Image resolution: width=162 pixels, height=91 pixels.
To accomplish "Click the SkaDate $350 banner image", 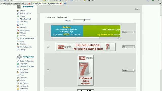I will click(86, 31).
